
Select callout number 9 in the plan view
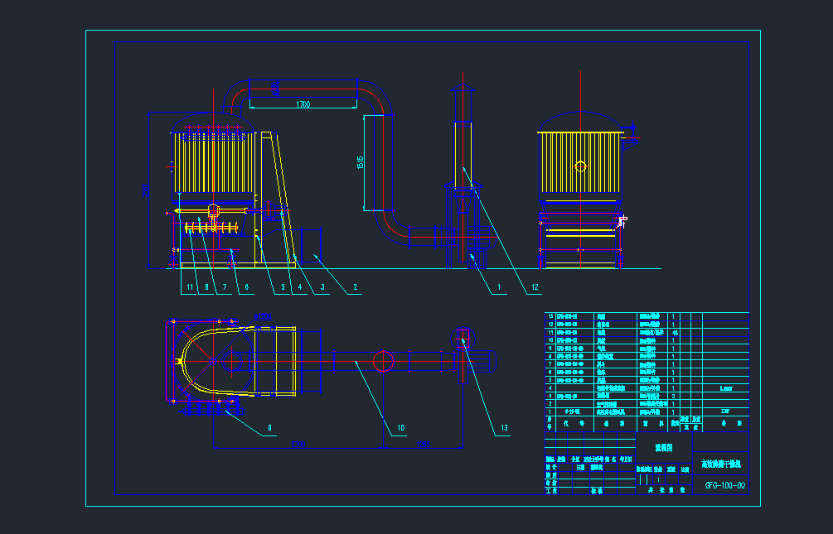pos(269,428)
